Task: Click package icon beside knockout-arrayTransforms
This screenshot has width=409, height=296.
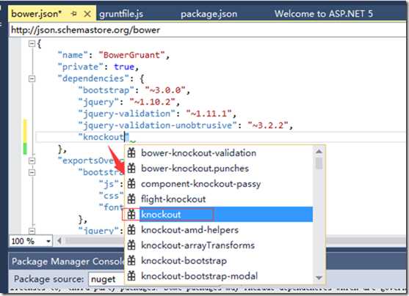Action: tap(131, 245)
